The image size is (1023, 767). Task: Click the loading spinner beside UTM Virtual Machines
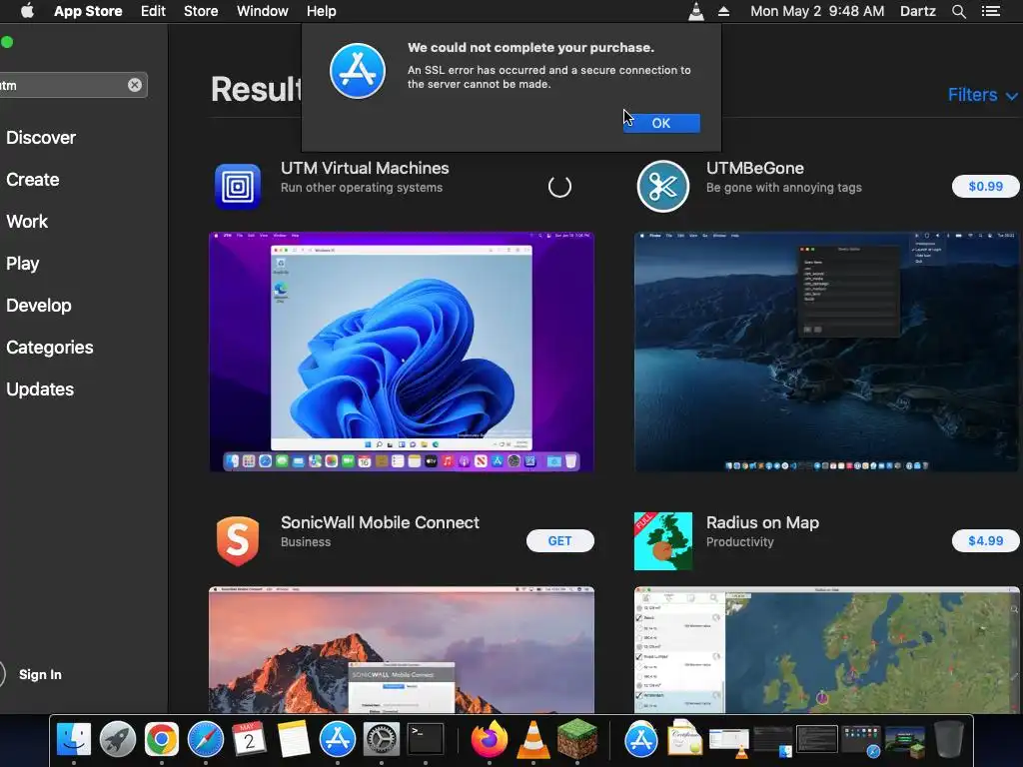[x=559, y=187]
